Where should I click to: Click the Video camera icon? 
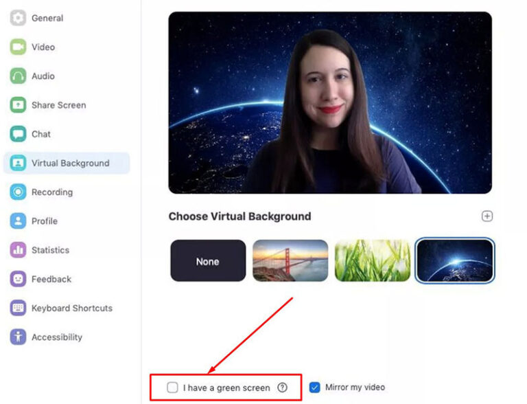tap(18, 47)
